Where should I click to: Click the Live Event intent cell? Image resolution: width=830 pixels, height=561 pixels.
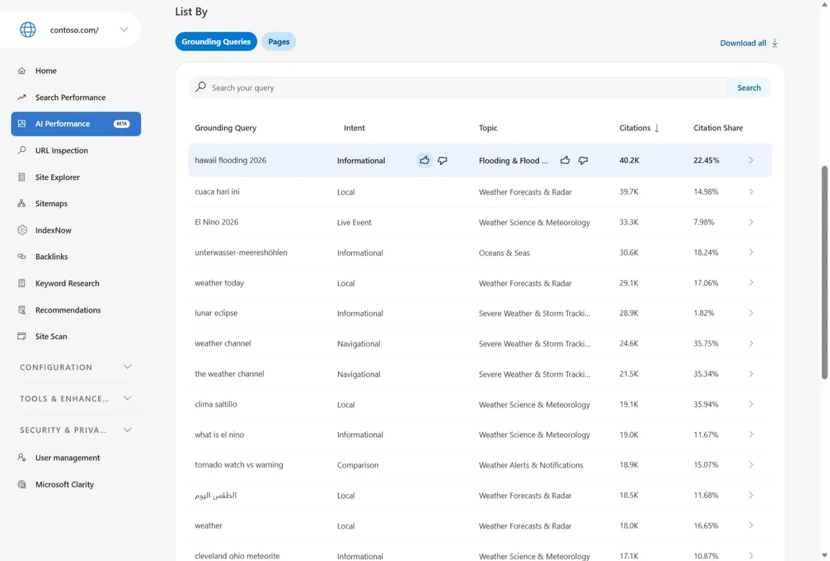(x=354, y=222)
